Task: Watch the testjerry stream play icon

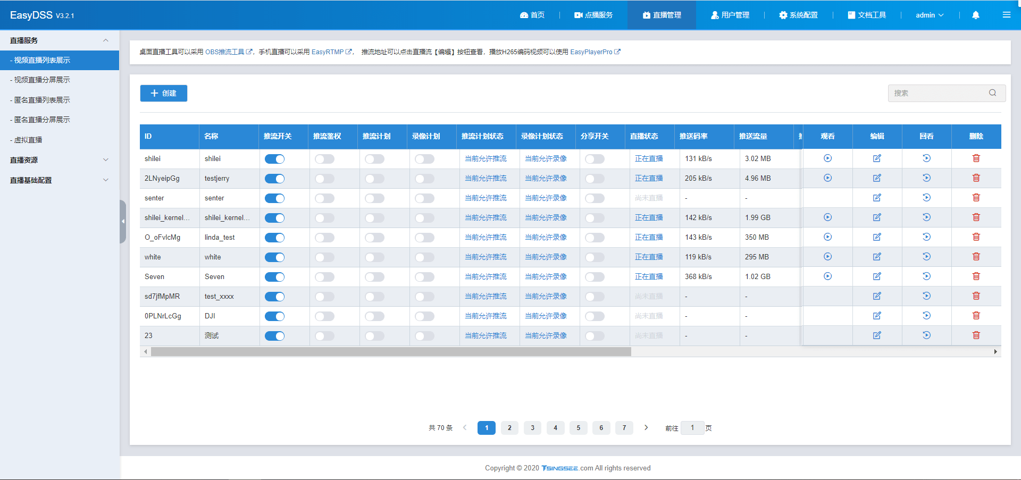Action: [827, 178]
